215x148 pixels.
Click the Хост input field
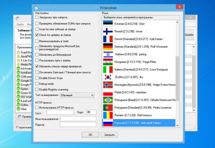click(60, 112)
